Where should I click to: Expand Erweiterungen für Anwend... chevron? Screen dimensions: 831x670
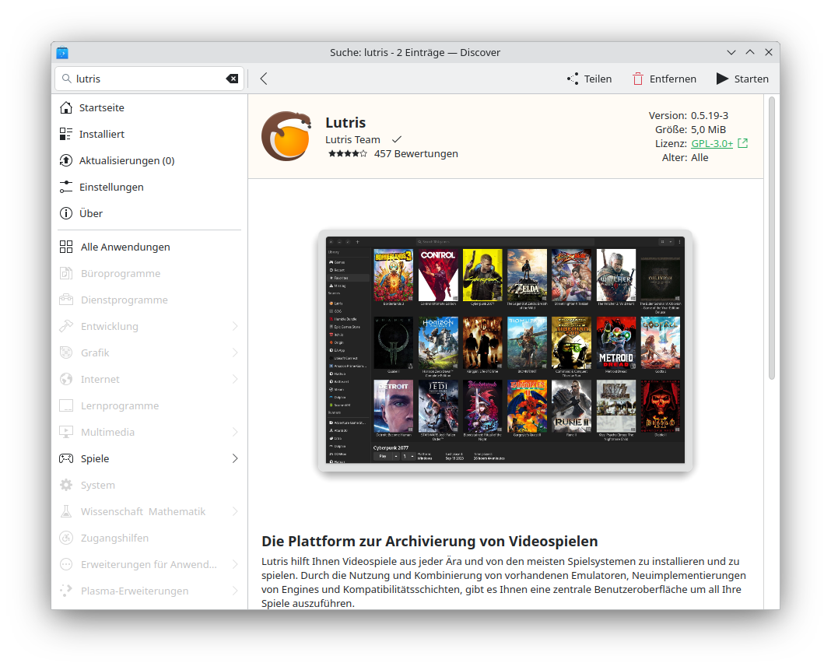click(x=235, y=564)
